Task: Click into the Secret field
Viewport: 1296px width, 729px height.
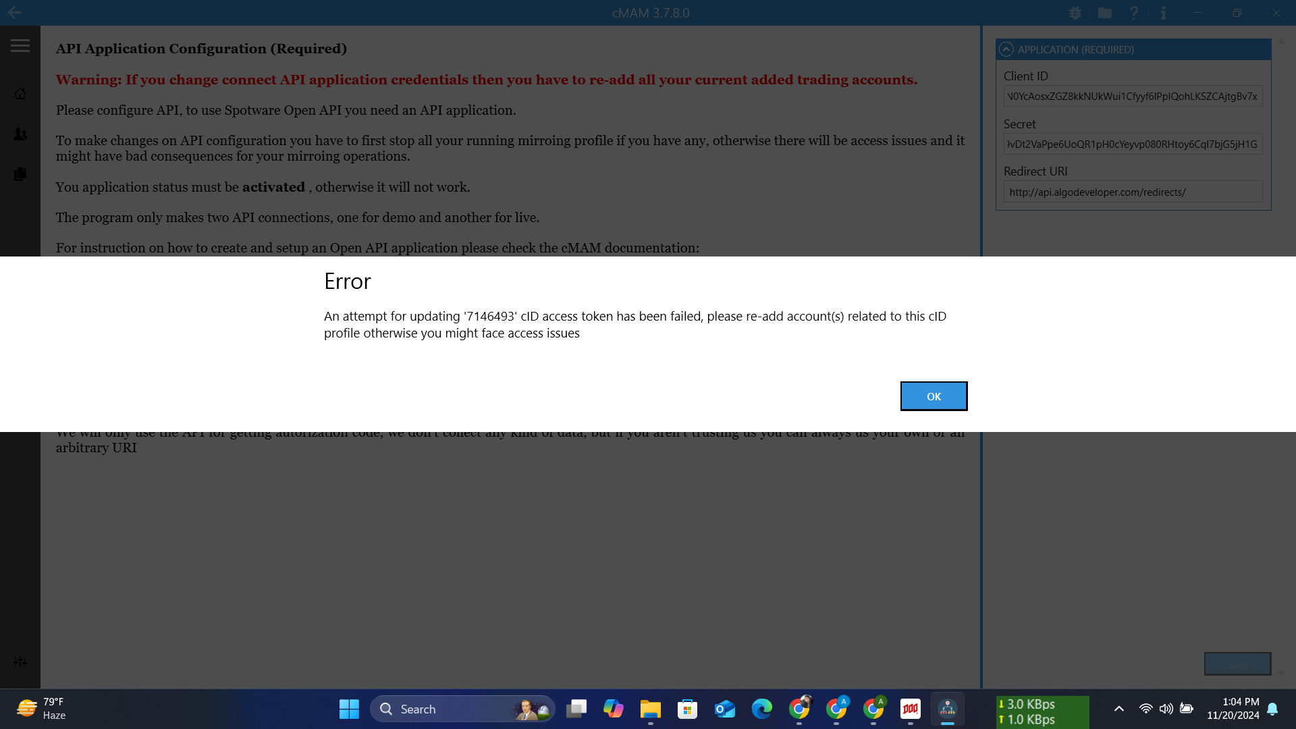Action: 1133,144
